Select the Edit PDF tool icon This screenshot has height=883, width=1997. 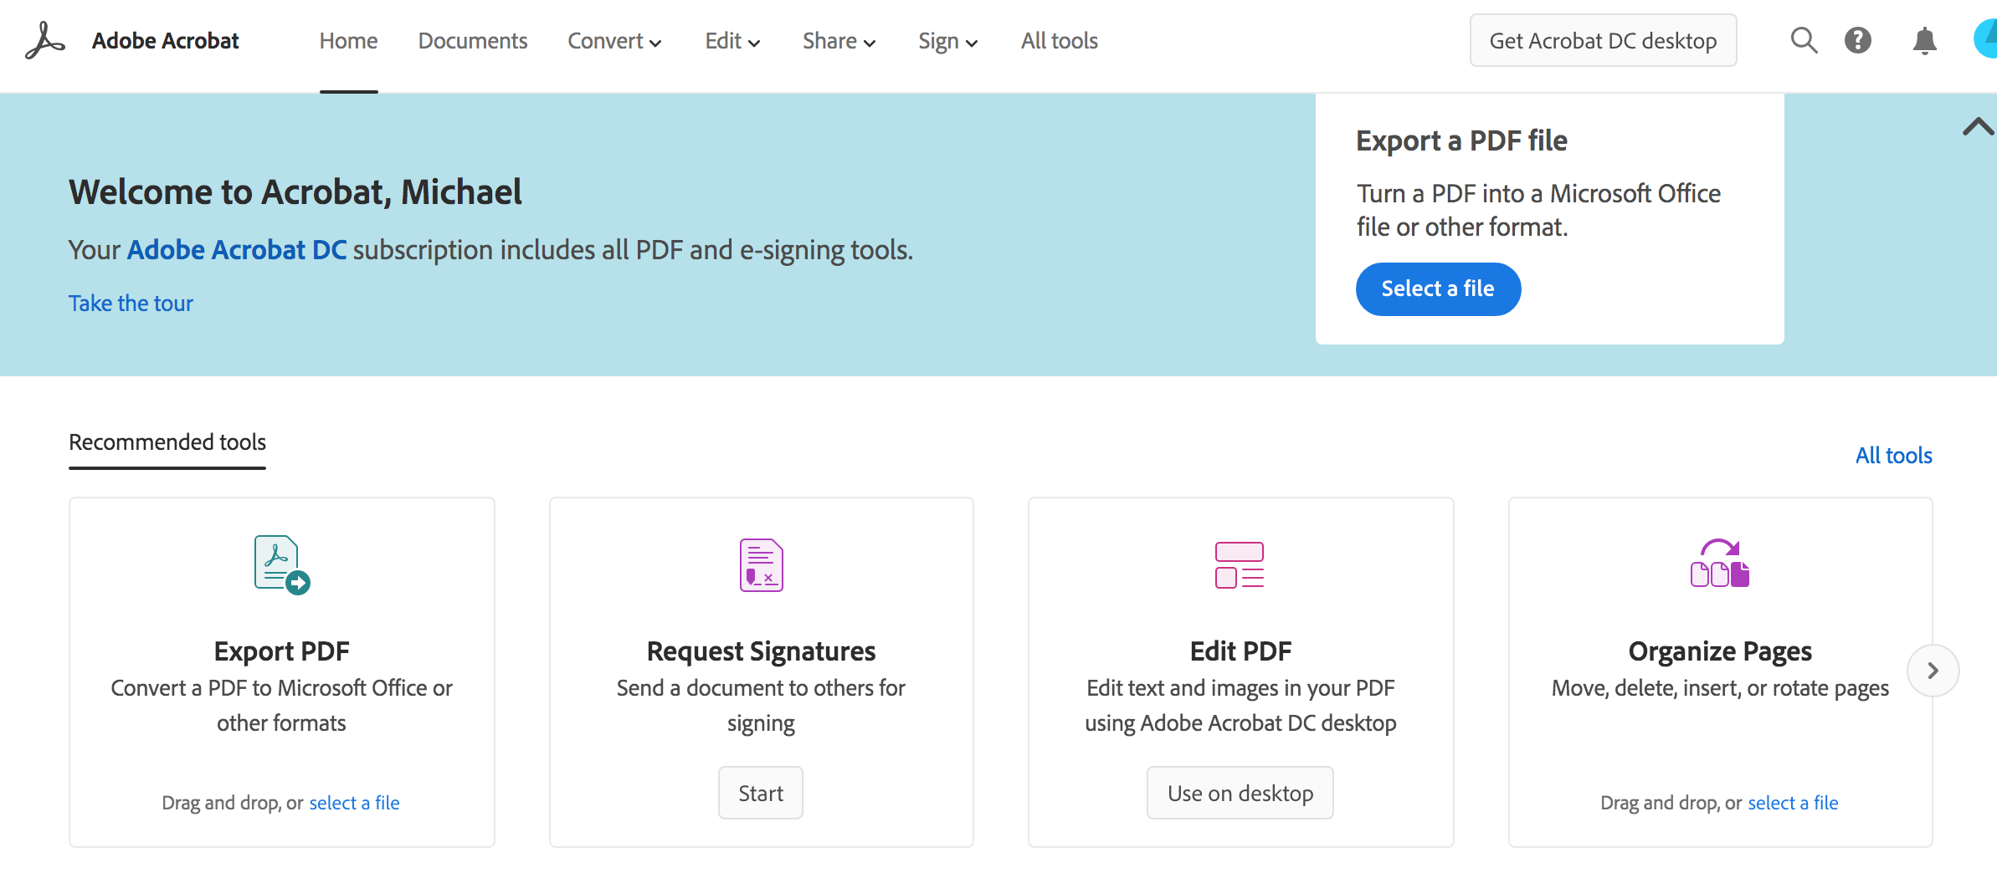pyautogui.click(x=1240, y=564)
